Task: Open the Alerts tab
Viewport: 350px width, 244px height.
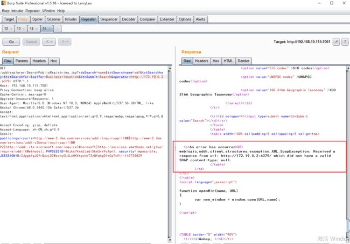Action: click(200, 19)
